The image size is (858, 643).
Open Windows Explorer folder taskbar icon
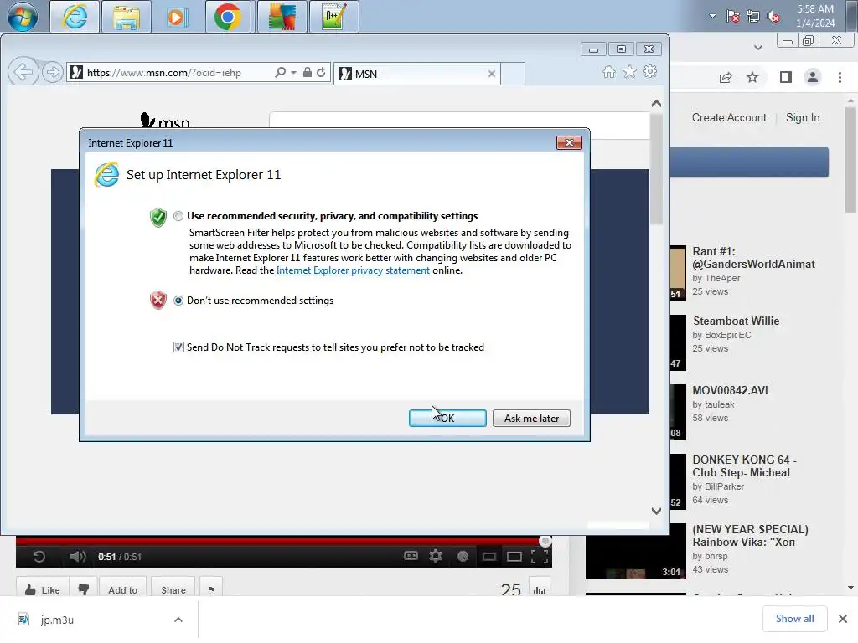[x=127, y=17]
